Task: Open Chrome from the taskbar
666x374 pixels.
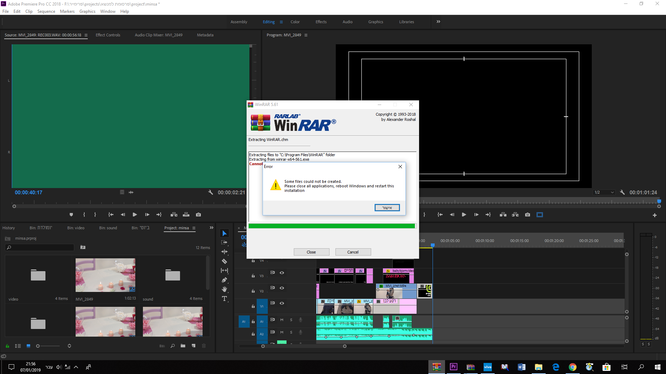Action: click(572, 367)
